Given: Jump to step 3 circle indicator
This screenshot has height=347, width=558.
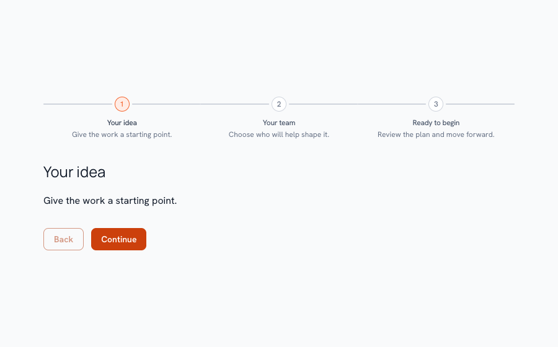Looking at the screenshot, I should (436, 104).
